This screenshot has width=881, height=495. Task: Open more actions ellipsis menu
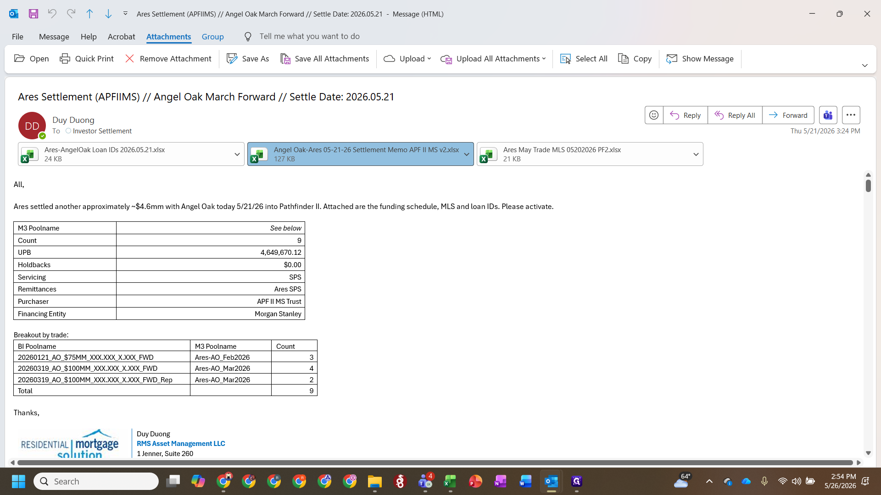[x=851, y=115]
